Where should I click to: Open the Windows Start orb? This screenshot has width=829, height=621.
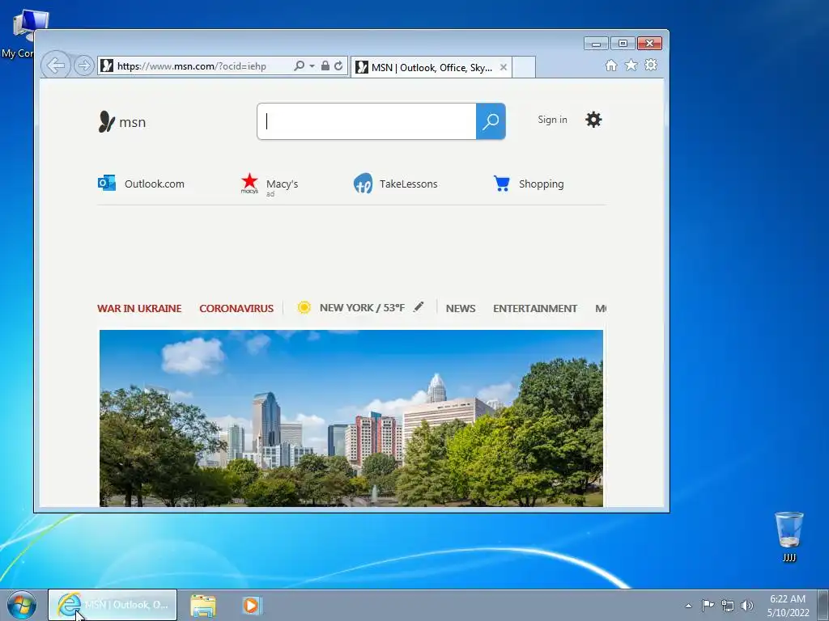(x=21, y=605)
